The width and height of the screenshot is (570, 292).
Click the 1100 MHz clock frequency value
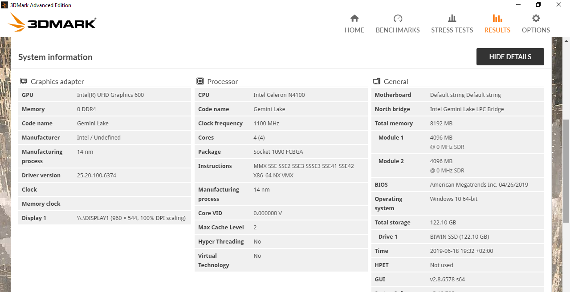pos(267,123)
